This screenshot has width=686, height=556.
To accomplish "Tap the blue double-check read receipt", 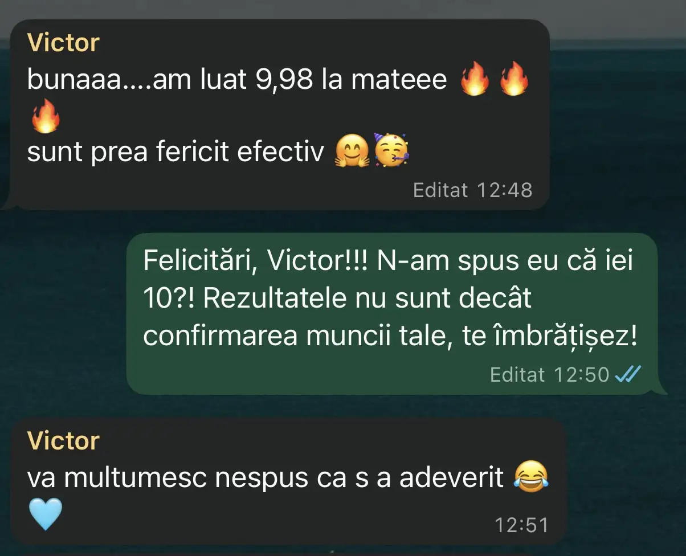I will coord(628,374).
